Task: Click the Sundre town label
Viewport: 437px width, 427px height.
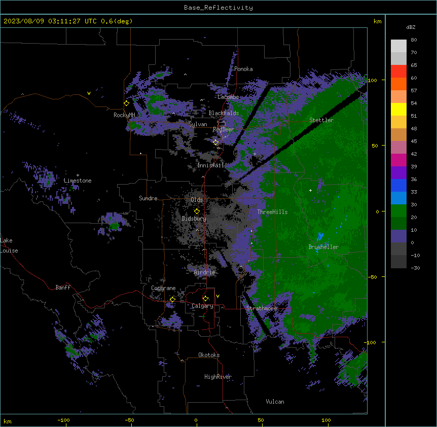Action: point(148,198)
